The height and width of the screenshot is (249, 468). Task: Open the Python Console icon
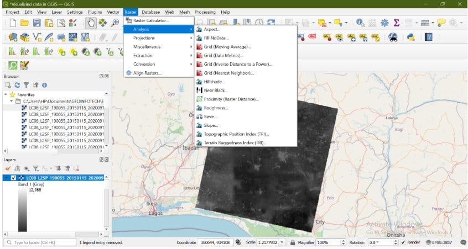[x=411, y=38]
